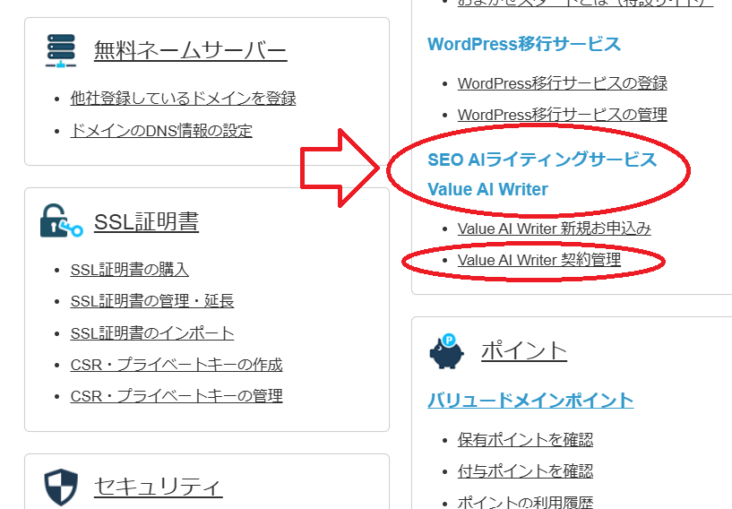Open バリュードメインポイント link
Image resolution: width=732 pixels, height=509 pixels.
pyautogui.click(x=530, y=401)
